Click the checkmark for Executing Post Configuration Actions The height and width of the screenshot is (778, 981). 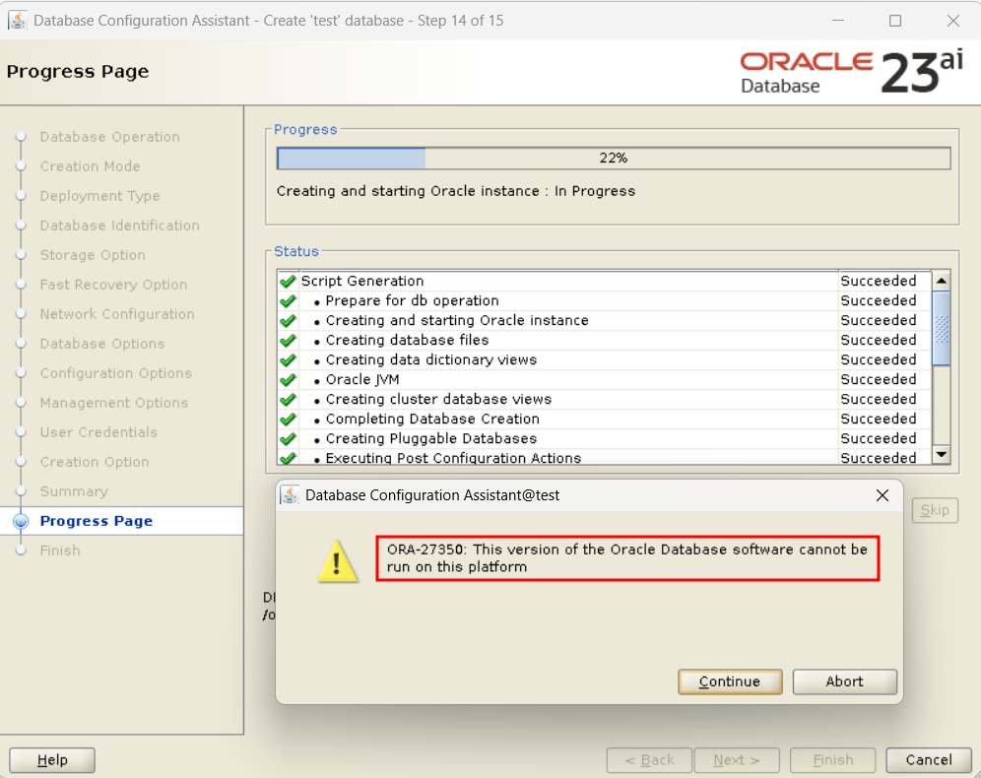[x=288, y=458]
